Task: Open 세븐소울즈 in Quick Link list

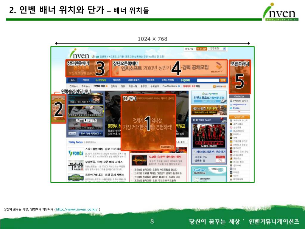Action: (238, 124)
